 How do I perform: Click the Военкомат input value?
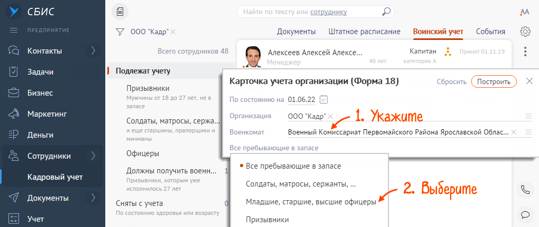point(398,132)
